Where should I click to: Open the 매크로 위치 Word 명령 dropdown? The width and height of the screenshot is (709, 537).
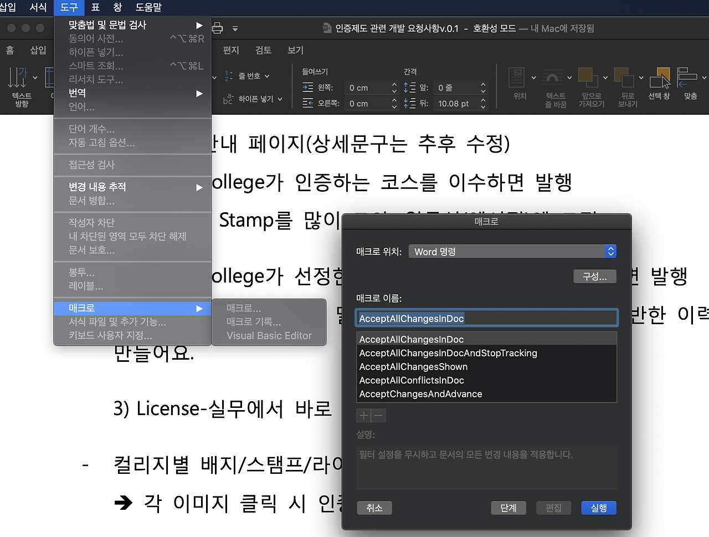click(x=512, y=251)
